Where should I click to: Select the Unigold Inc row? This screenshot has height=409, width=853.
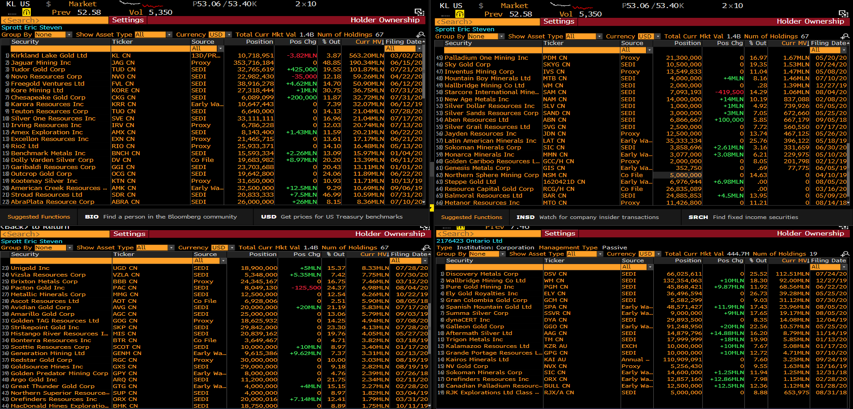(x=215, y=268)
